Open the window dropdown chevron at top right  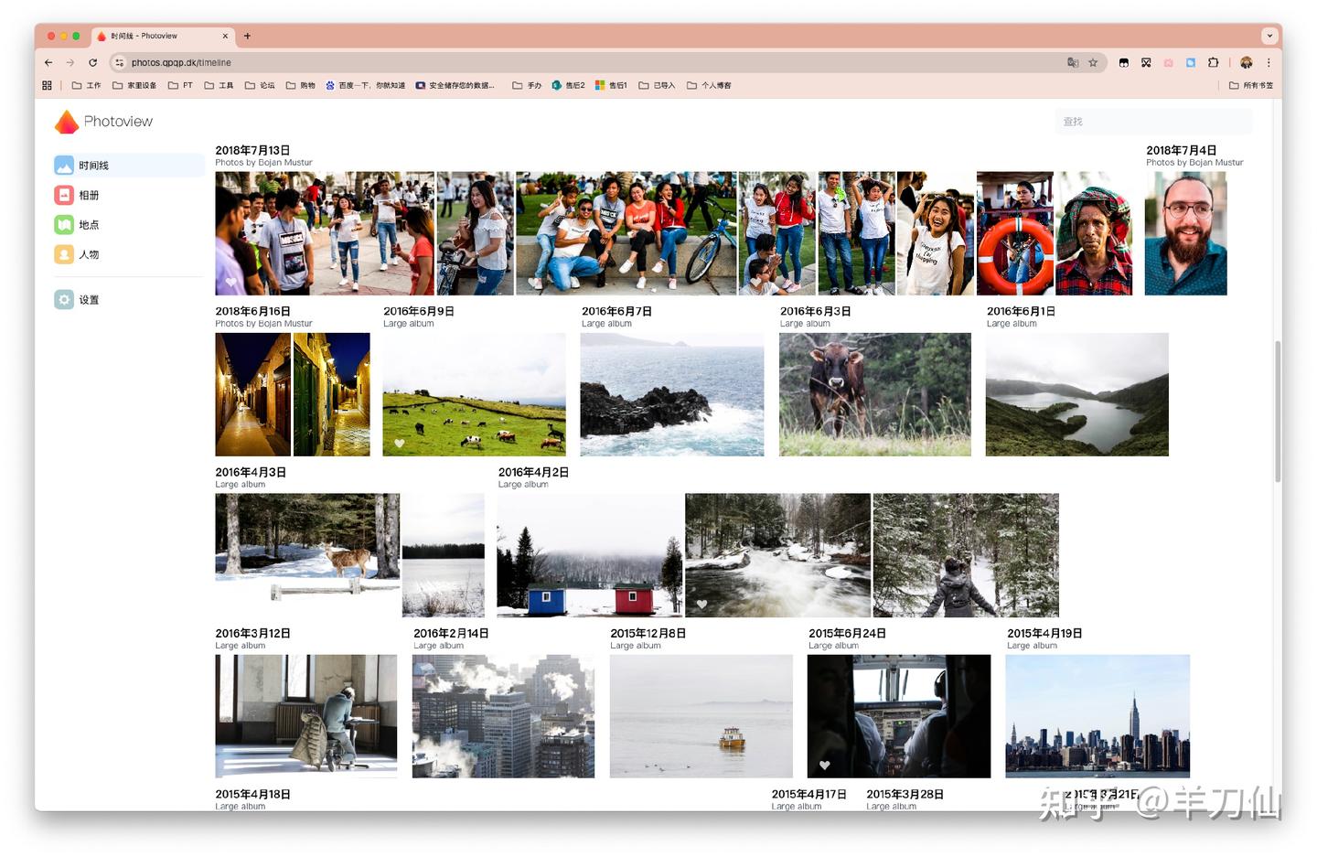coord(1269,36)
